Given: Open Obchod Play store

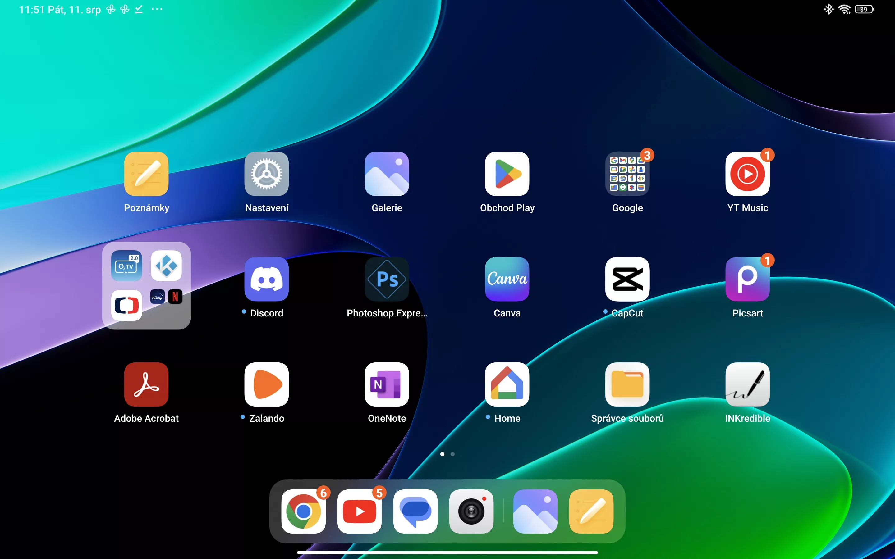Looking at the screenshot, I should coord(507,174).
